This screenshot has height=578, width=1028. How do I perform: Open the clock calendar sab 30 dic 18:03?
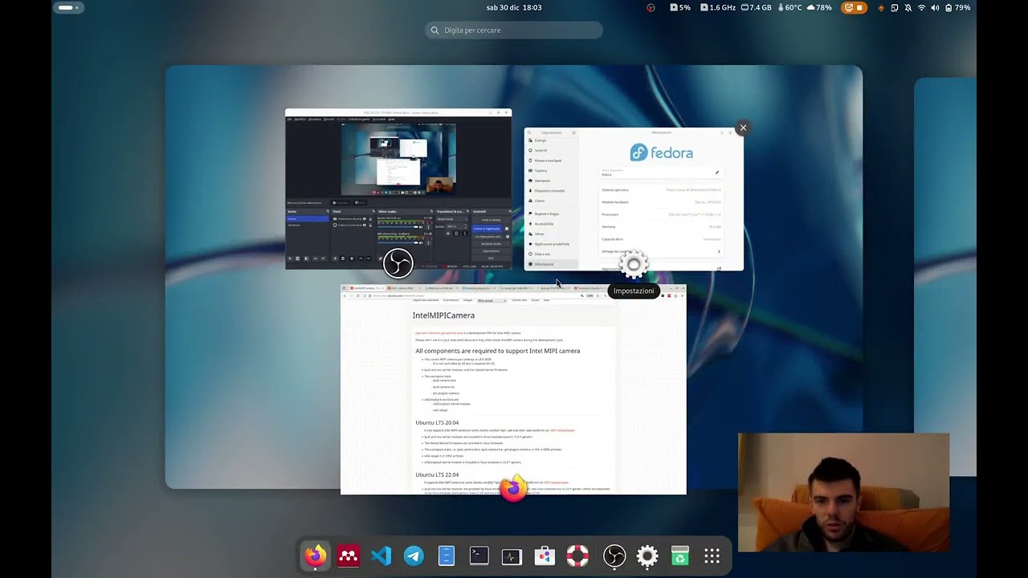tap(514, 8)
